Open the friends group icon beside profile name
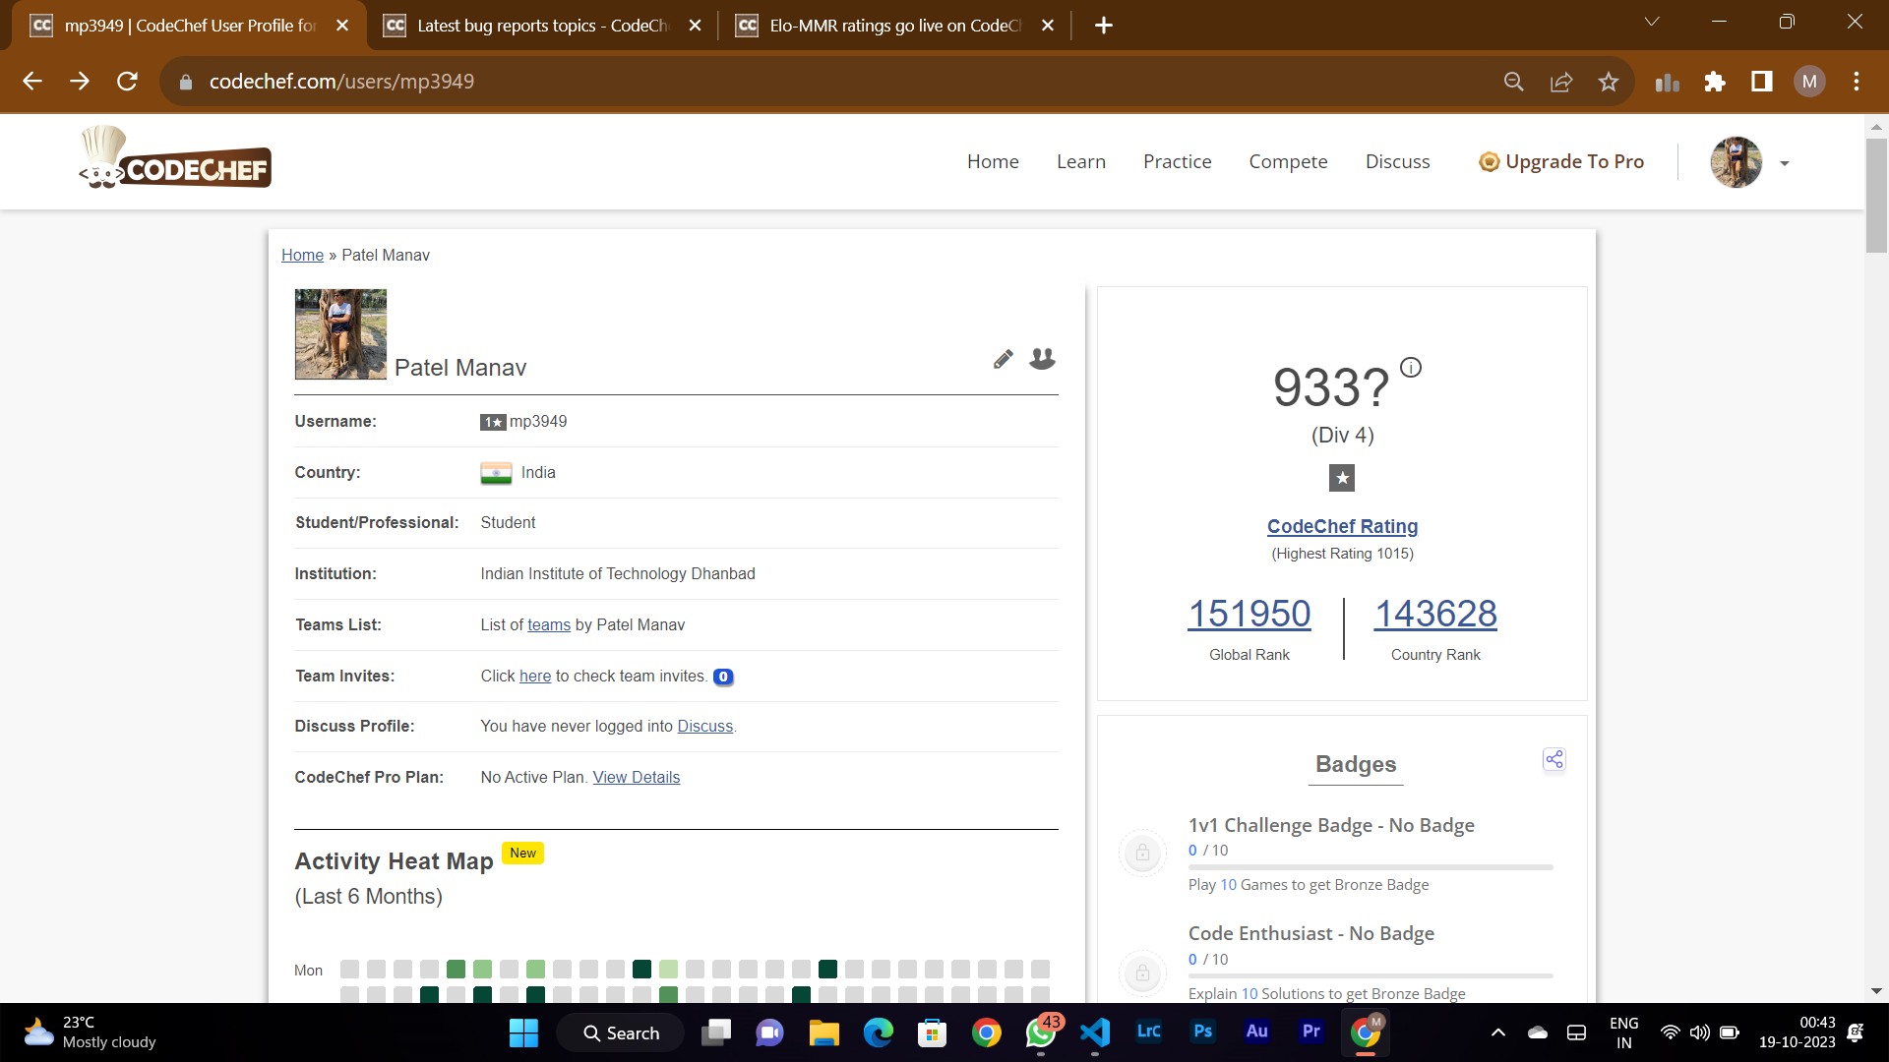 (1042, 359)
